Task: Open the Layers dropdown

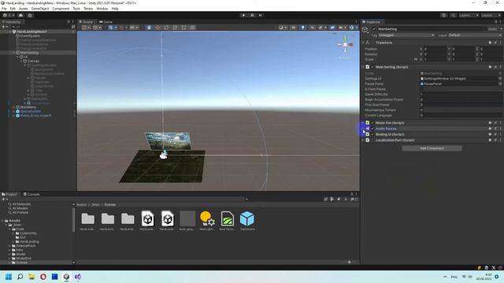Action: 469,15
